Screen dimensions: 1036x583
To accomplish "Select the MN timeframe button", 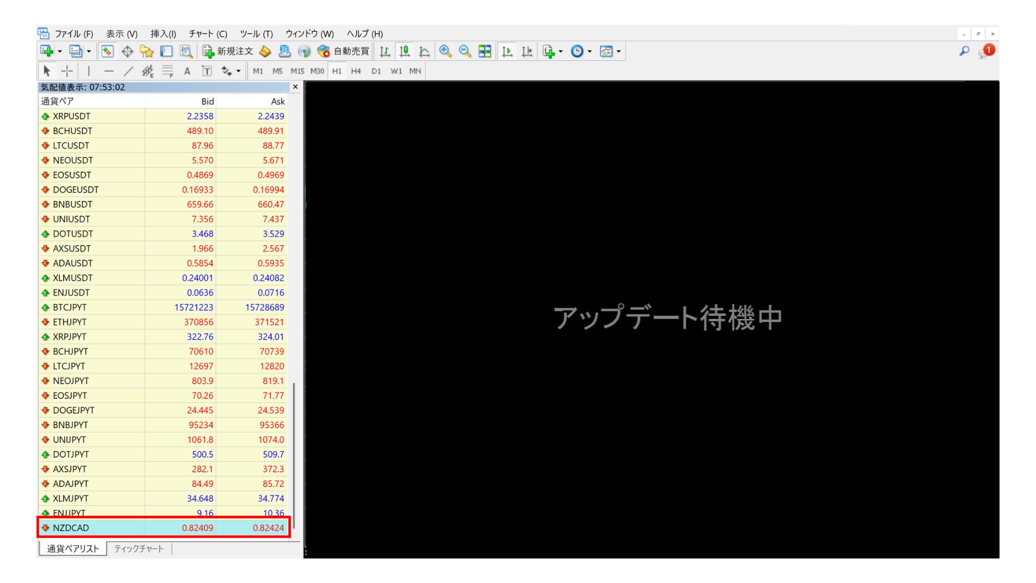I will click(x=415, y=71).
